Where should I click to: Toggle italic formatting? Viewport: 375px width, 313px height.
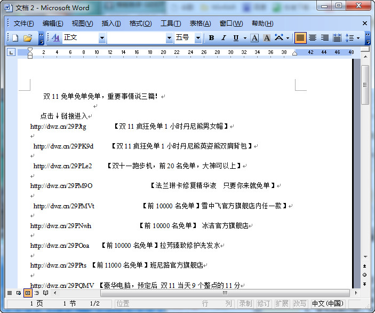(x=224, y=38)
